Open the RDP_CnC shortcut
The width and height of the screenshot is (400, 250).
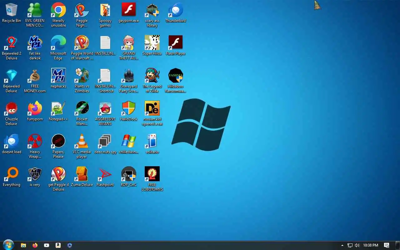click(x=129, y=177)
